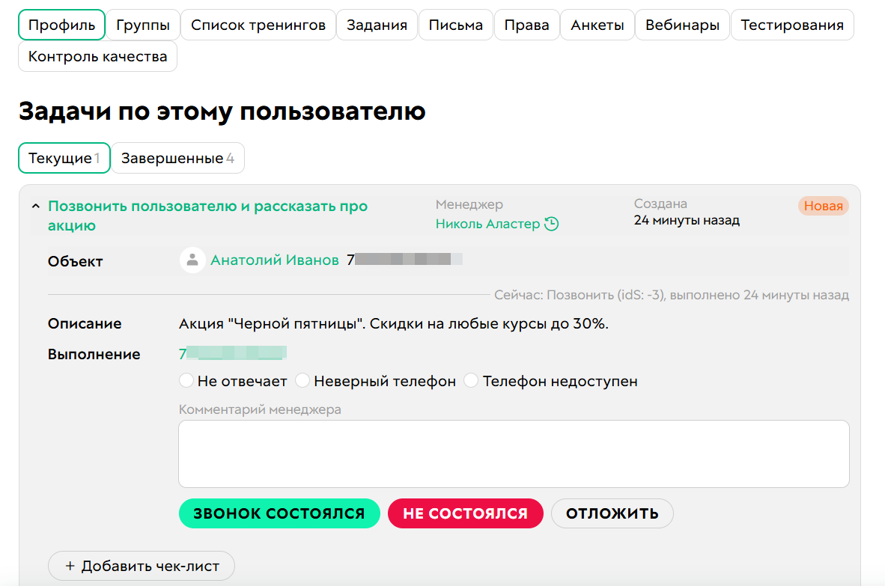Screen dimensions: 885x586
Task: Switch to the Письма tab
Action: pos(455,24)
